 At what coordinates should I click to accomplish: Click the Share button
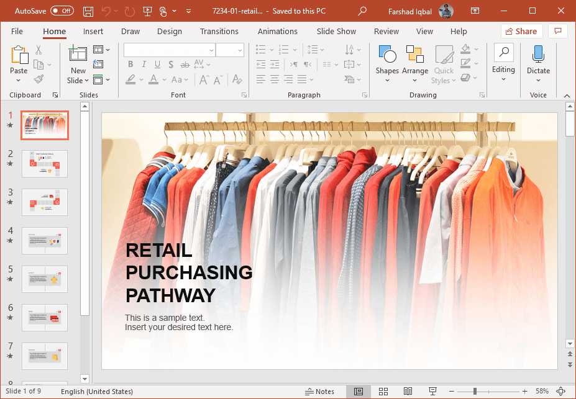tap(521, 32)
